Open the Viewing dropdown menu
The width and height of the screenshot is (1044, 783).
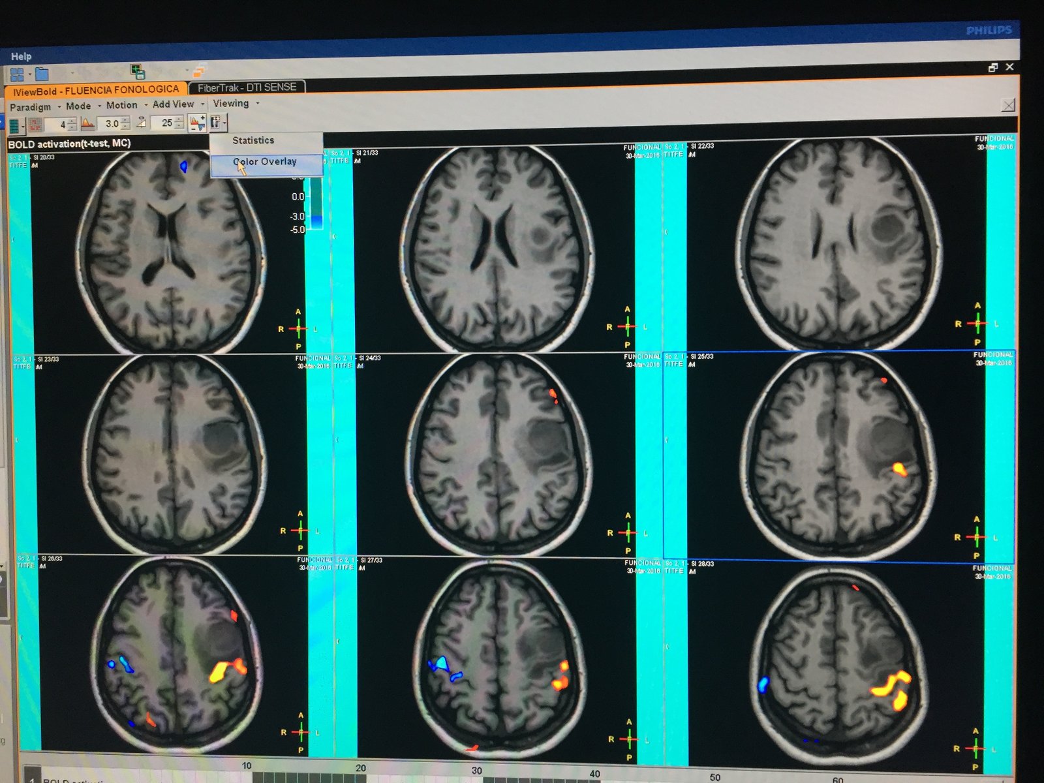[x=231, y=103]
